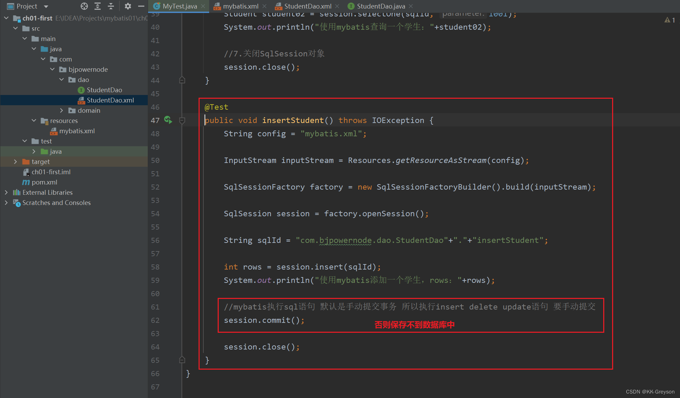Viewport: 680px width, 398px height.
Task: Click the warning indicator in the editor's top-right corner
Action: tap(669, 20)
